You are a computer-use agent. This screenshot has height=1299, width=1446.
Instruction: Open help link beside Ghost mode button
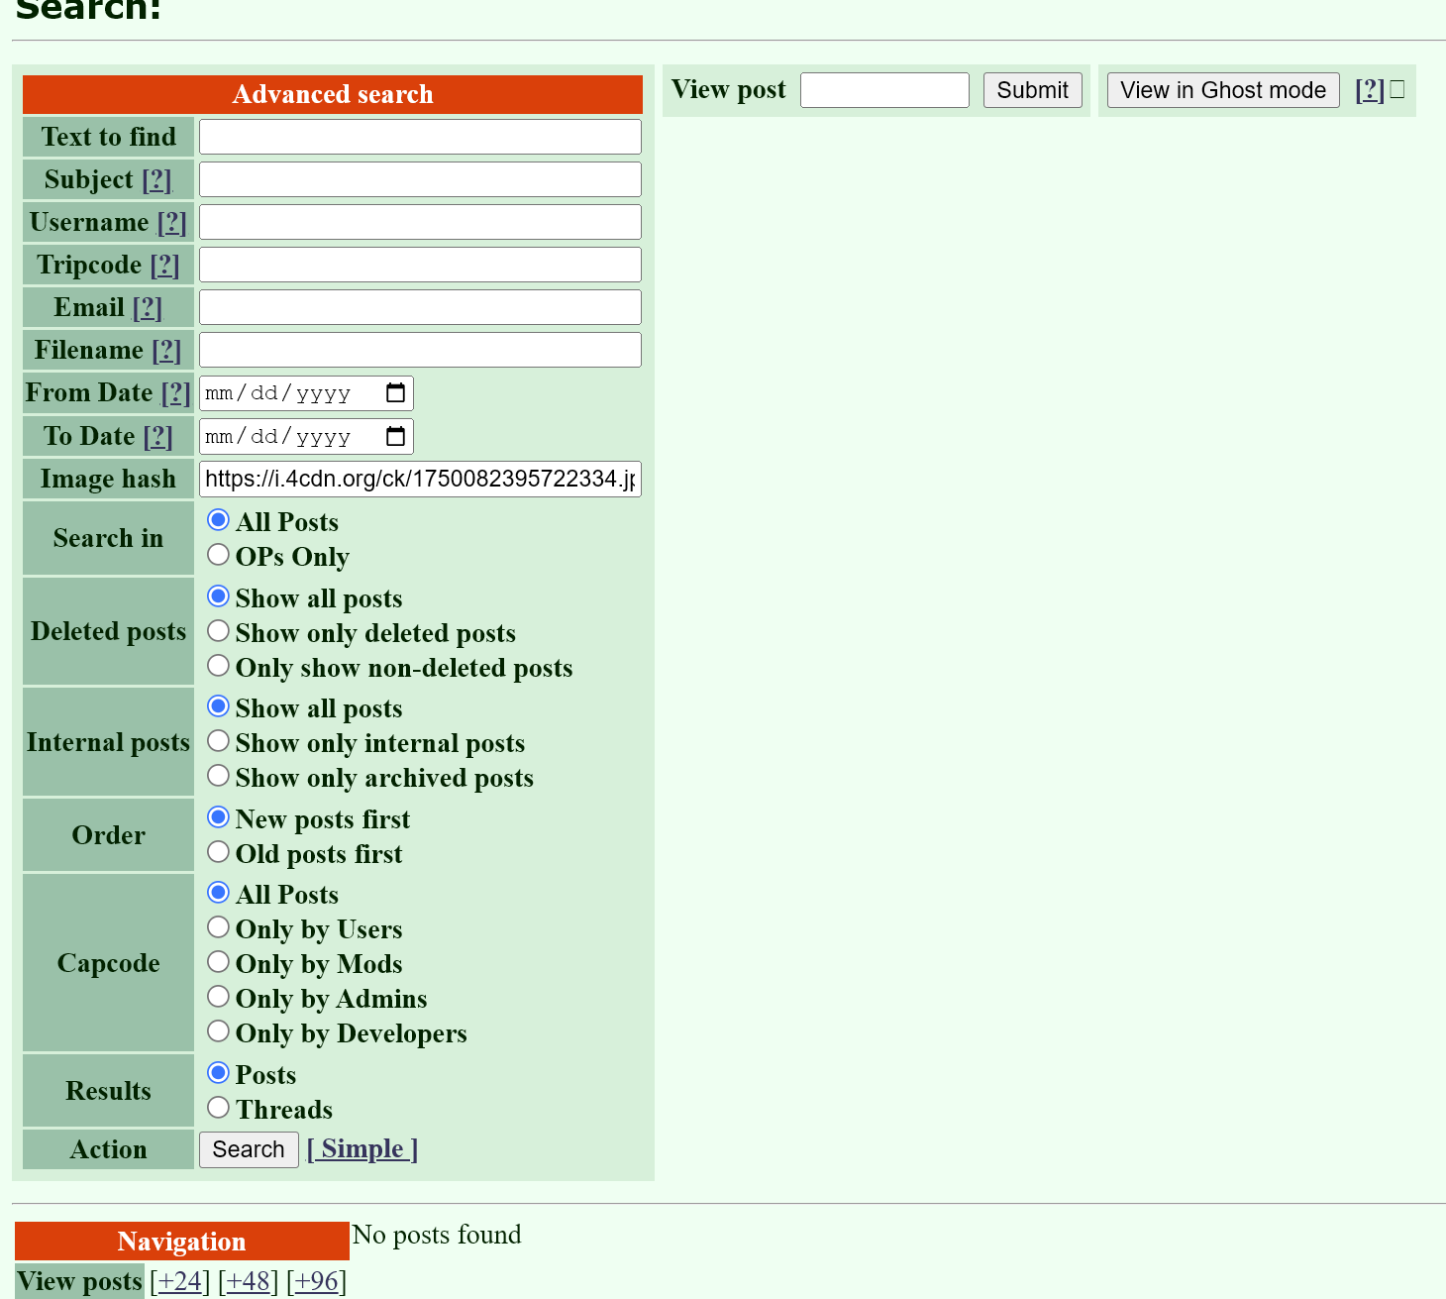(x=1370, y=90)
